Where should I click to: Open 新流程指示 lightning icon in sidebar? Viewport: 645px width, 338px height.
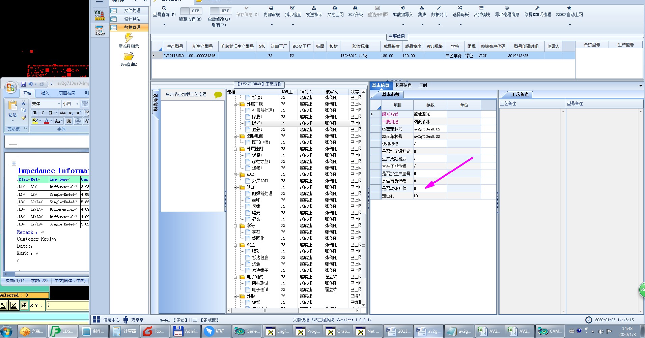[x=129, y=37]
